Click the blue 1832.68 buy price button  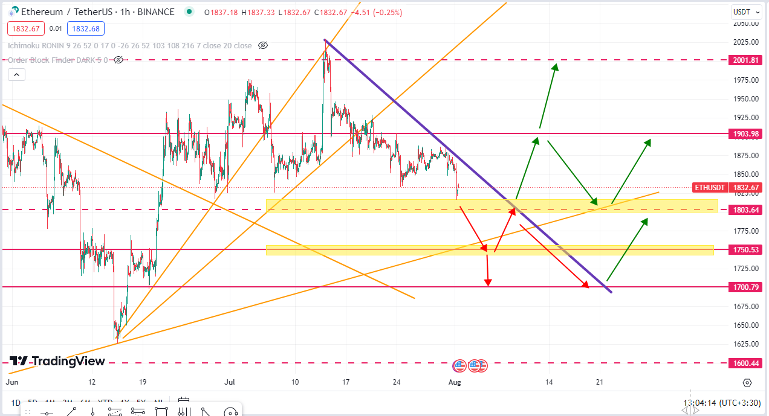[86, 28]
